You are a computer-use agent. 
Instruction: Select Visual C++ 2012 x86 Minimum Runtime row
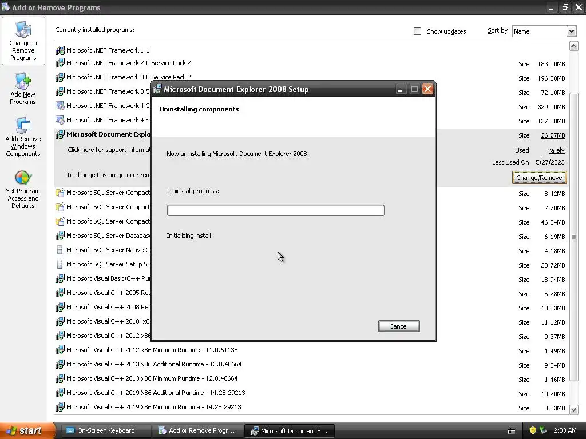pyautogui.click(x=312, y=350)
